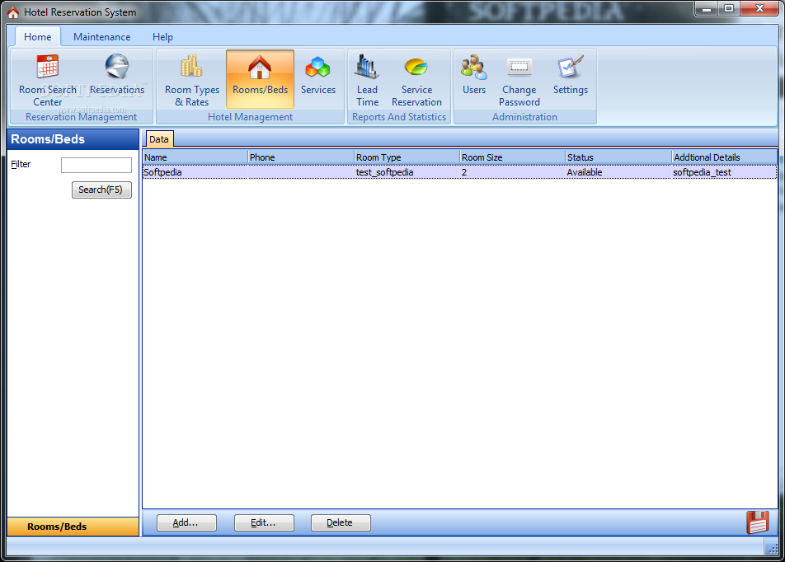Minimize the Hotel Reservation System window
The image size is (785, 562).
click(x=707, y=8)
